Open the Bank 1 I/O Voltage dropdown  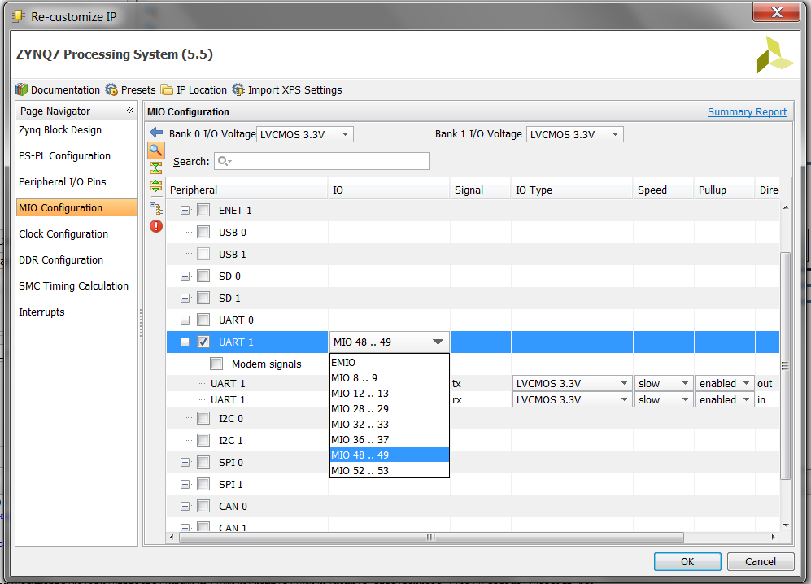(574, 134)
